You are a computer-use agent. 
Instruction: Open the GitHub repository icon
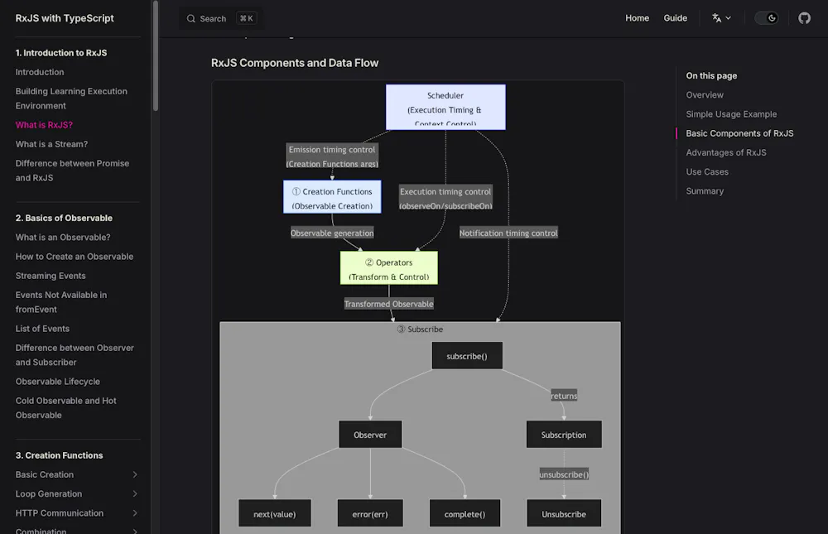click(x=804, y=18)
